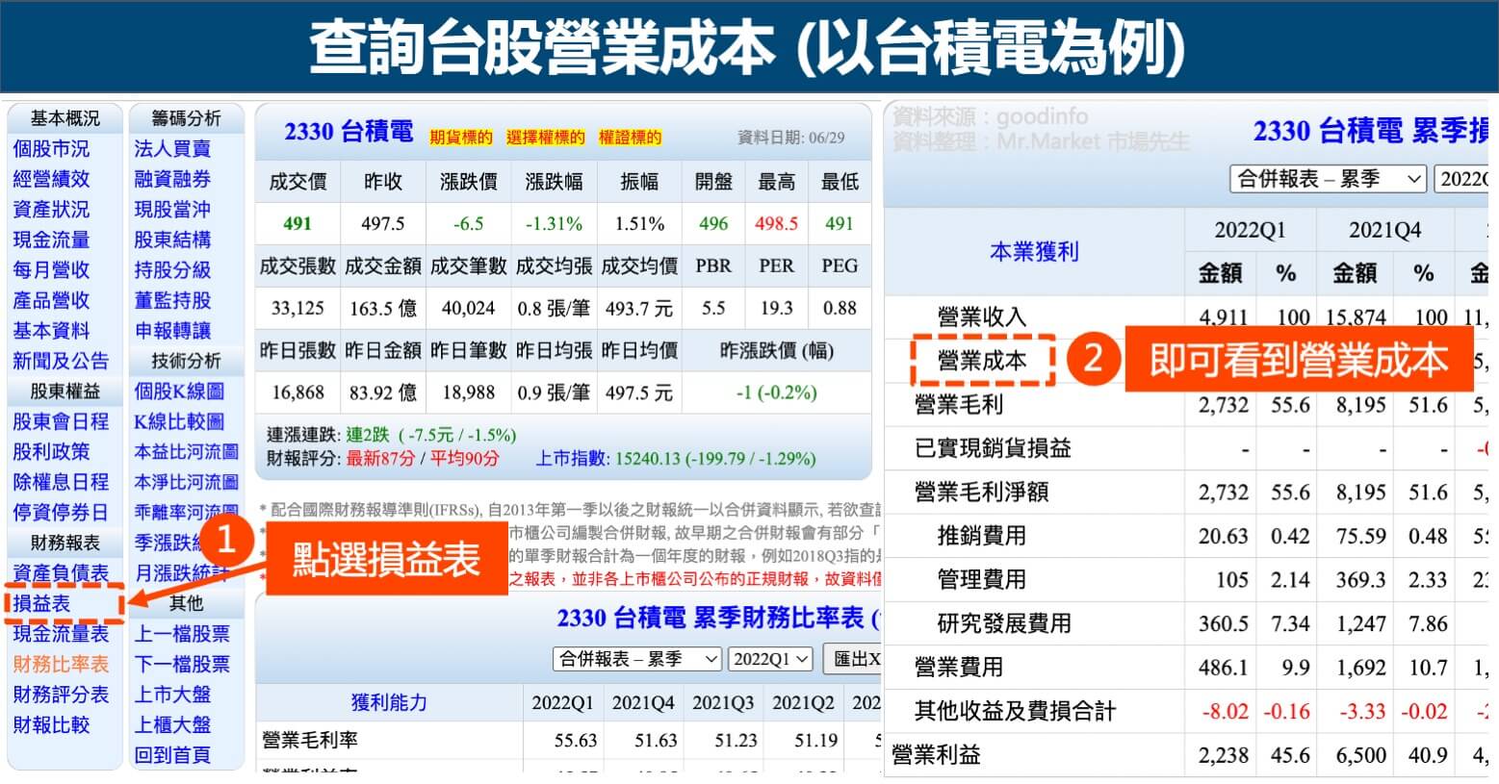Open 停資停券日 link

click(x=61, y=512)
